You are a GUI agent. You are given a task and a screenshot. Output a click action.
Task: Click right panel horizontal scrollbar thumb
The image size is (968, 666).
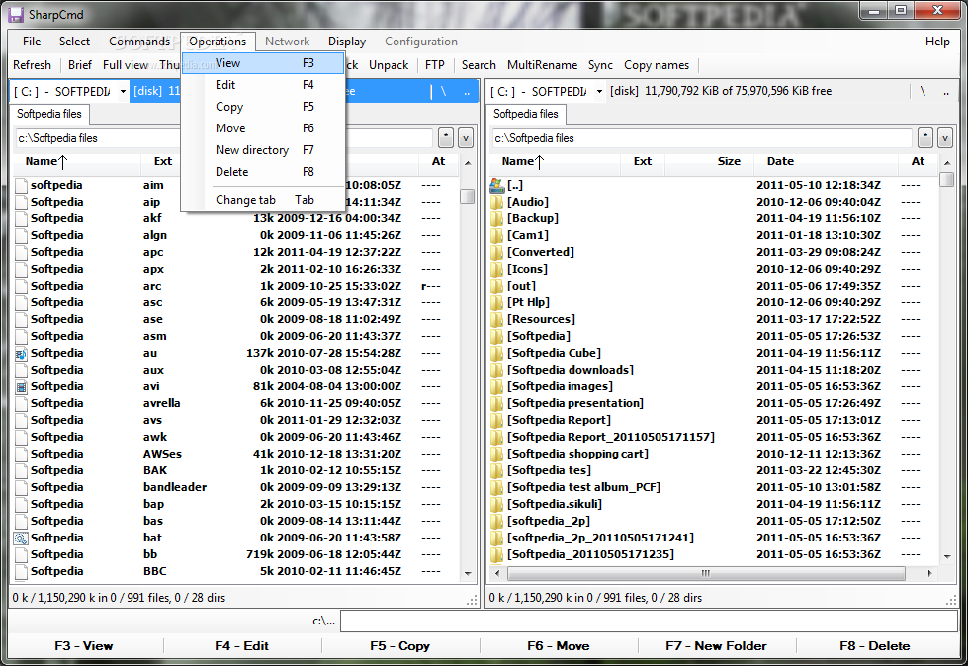706,573
